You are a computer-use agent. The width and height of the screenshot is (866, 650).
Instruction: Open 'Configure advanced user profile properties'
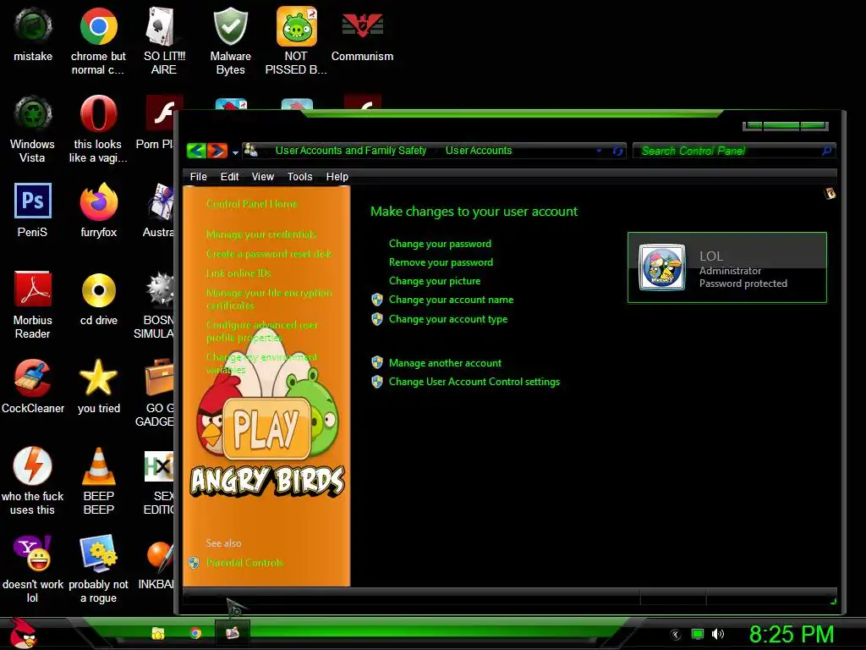point(262,331)
